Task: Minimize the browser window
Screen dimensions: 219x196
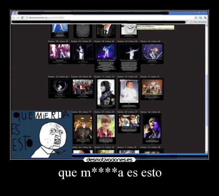Action: [195, 13]
